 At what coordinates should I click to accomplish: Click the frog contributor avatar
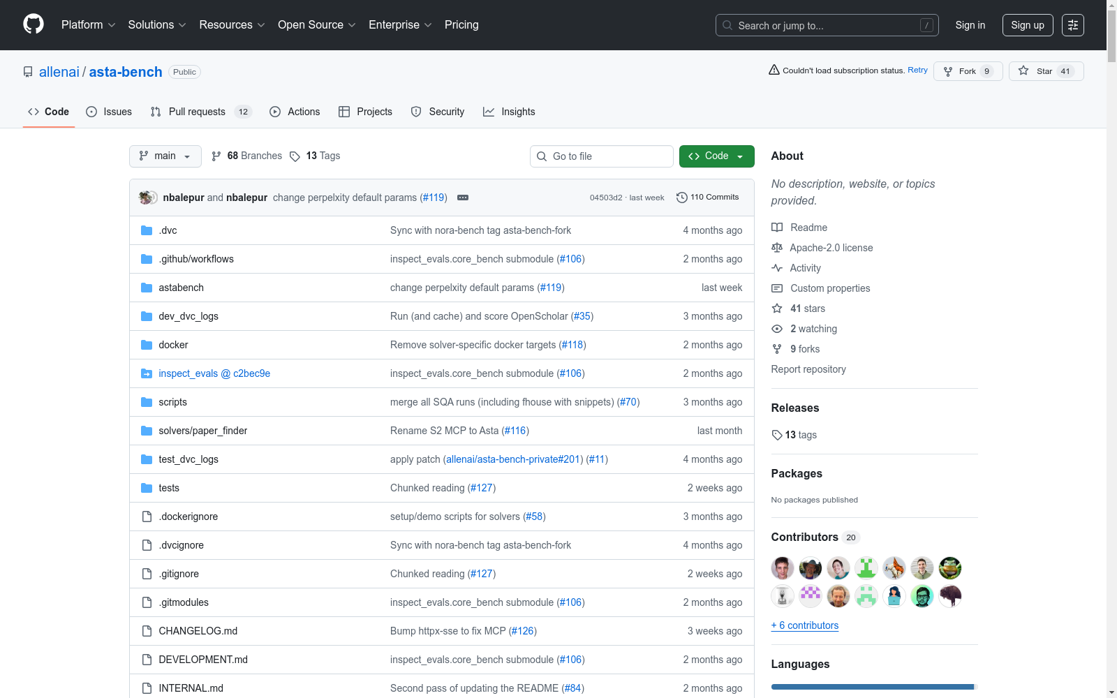click(950, 568)
